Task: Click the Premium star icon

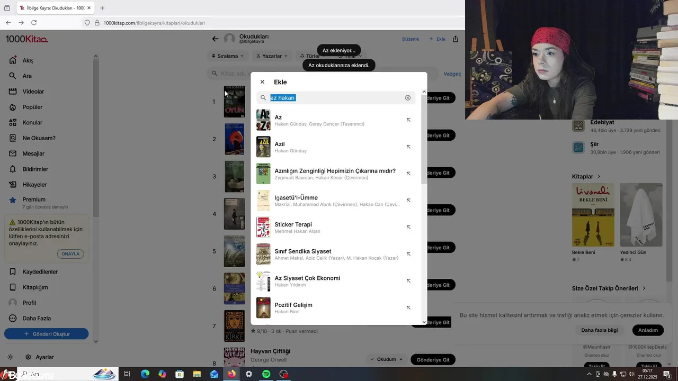Action: [13, 200]
